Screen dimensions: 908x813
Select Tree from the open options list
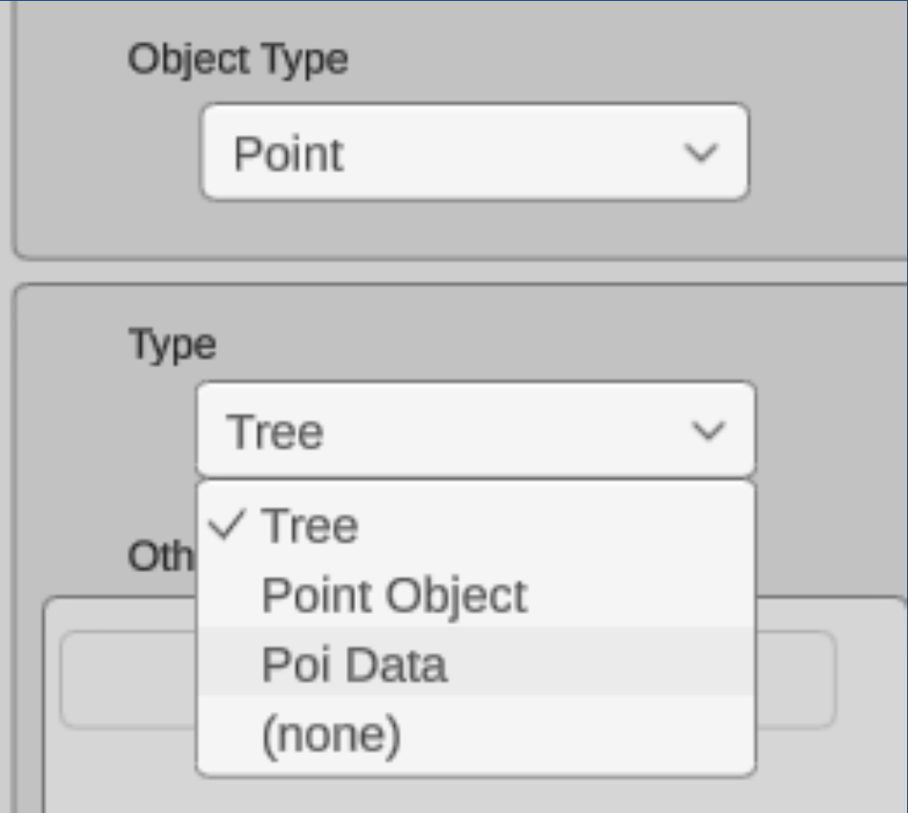310,526
